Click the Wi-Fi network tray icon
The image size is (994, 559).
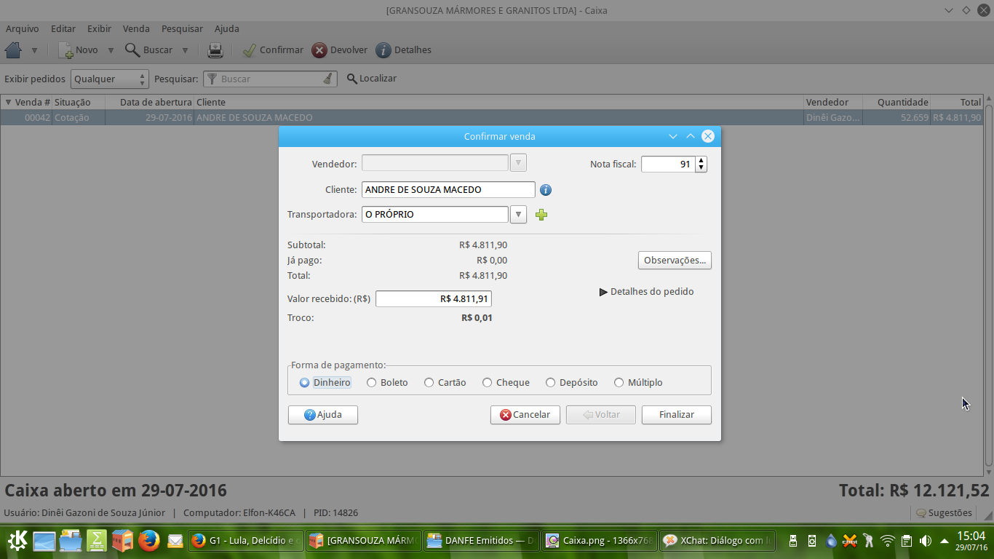point(887,541)
